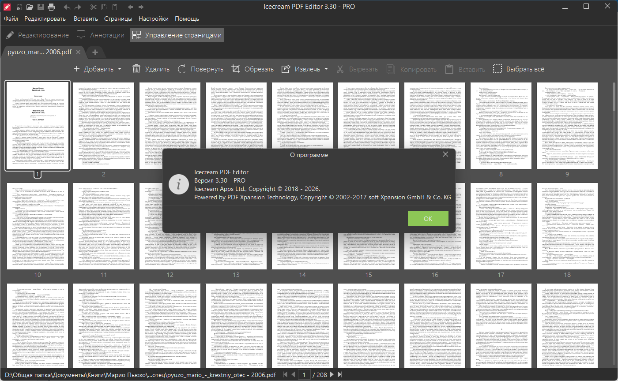Jump to last page in status bar
The width and height of the screenshot is (618, 381).
339,374
